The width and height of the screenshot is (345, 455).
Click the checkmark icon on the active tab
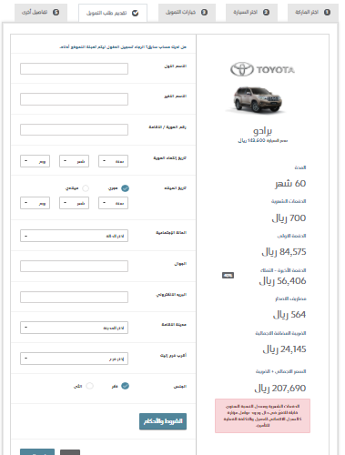[x=136, y=13]
